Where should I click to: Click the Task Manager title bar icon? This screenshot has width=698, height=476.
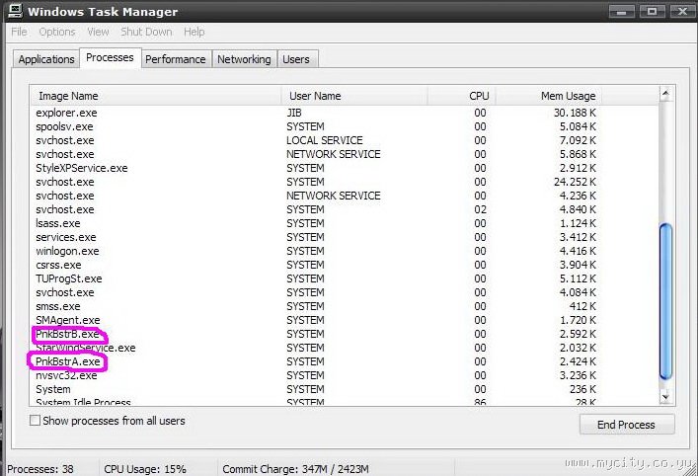point(15,10)
